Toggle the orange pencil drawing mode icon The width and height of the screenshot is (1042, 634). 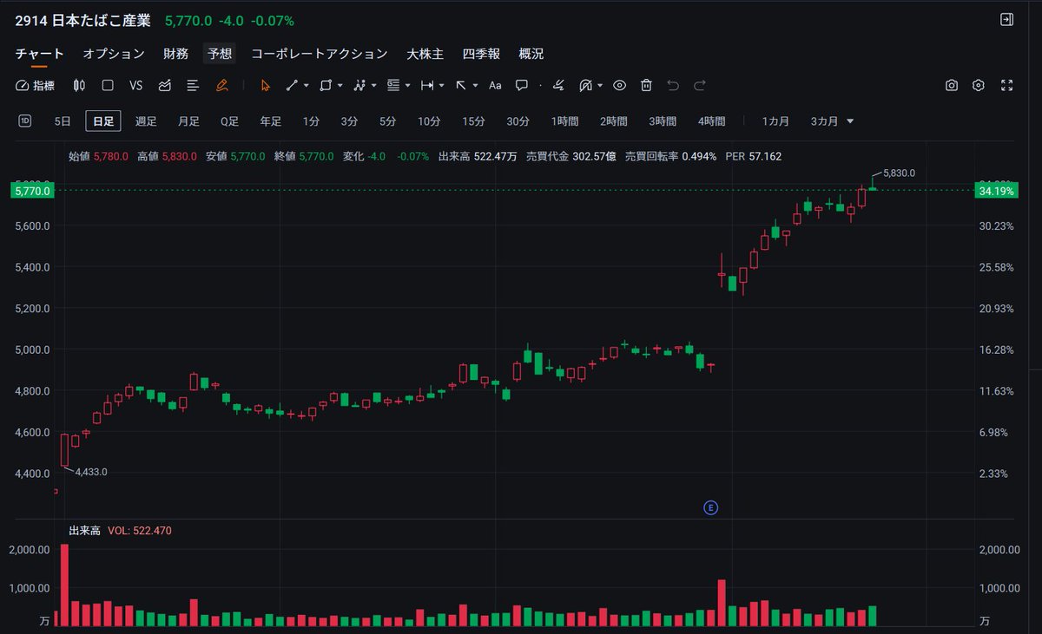(221, 85)
